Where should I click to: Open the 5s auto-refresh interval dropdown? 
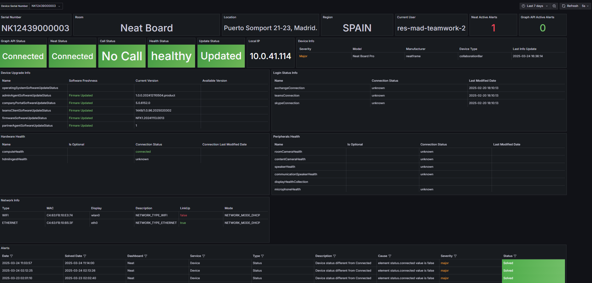585,6
